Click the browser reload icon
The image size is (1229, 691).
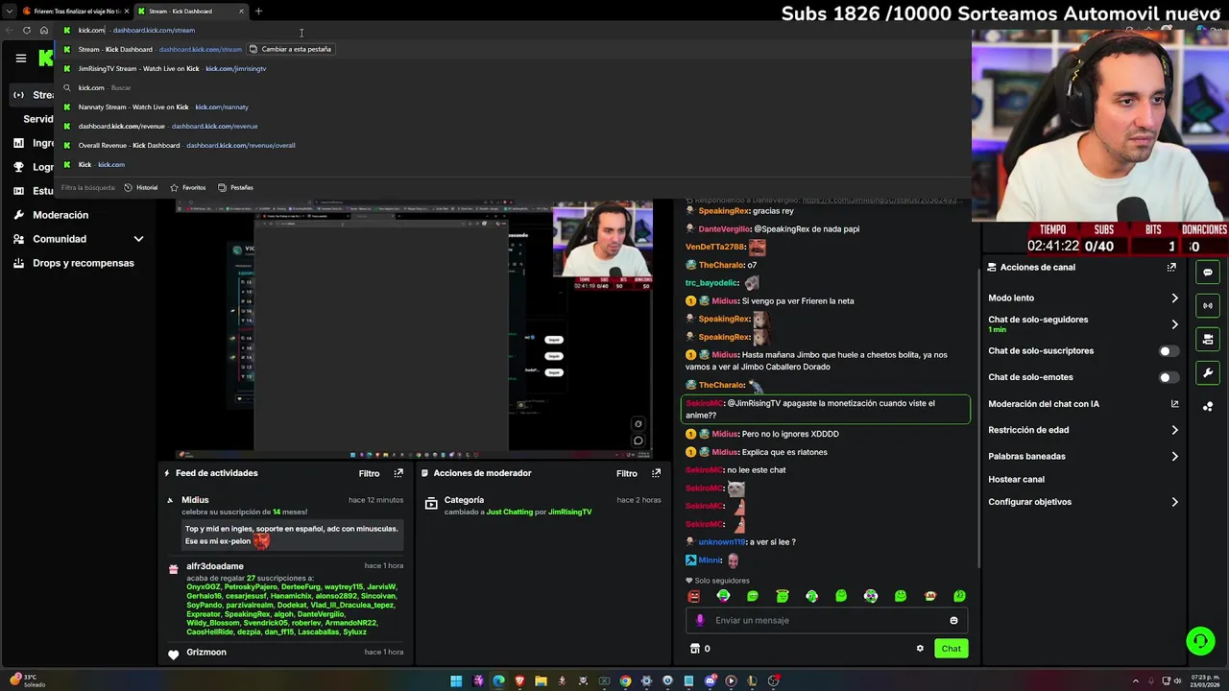(x=27, y=31)
